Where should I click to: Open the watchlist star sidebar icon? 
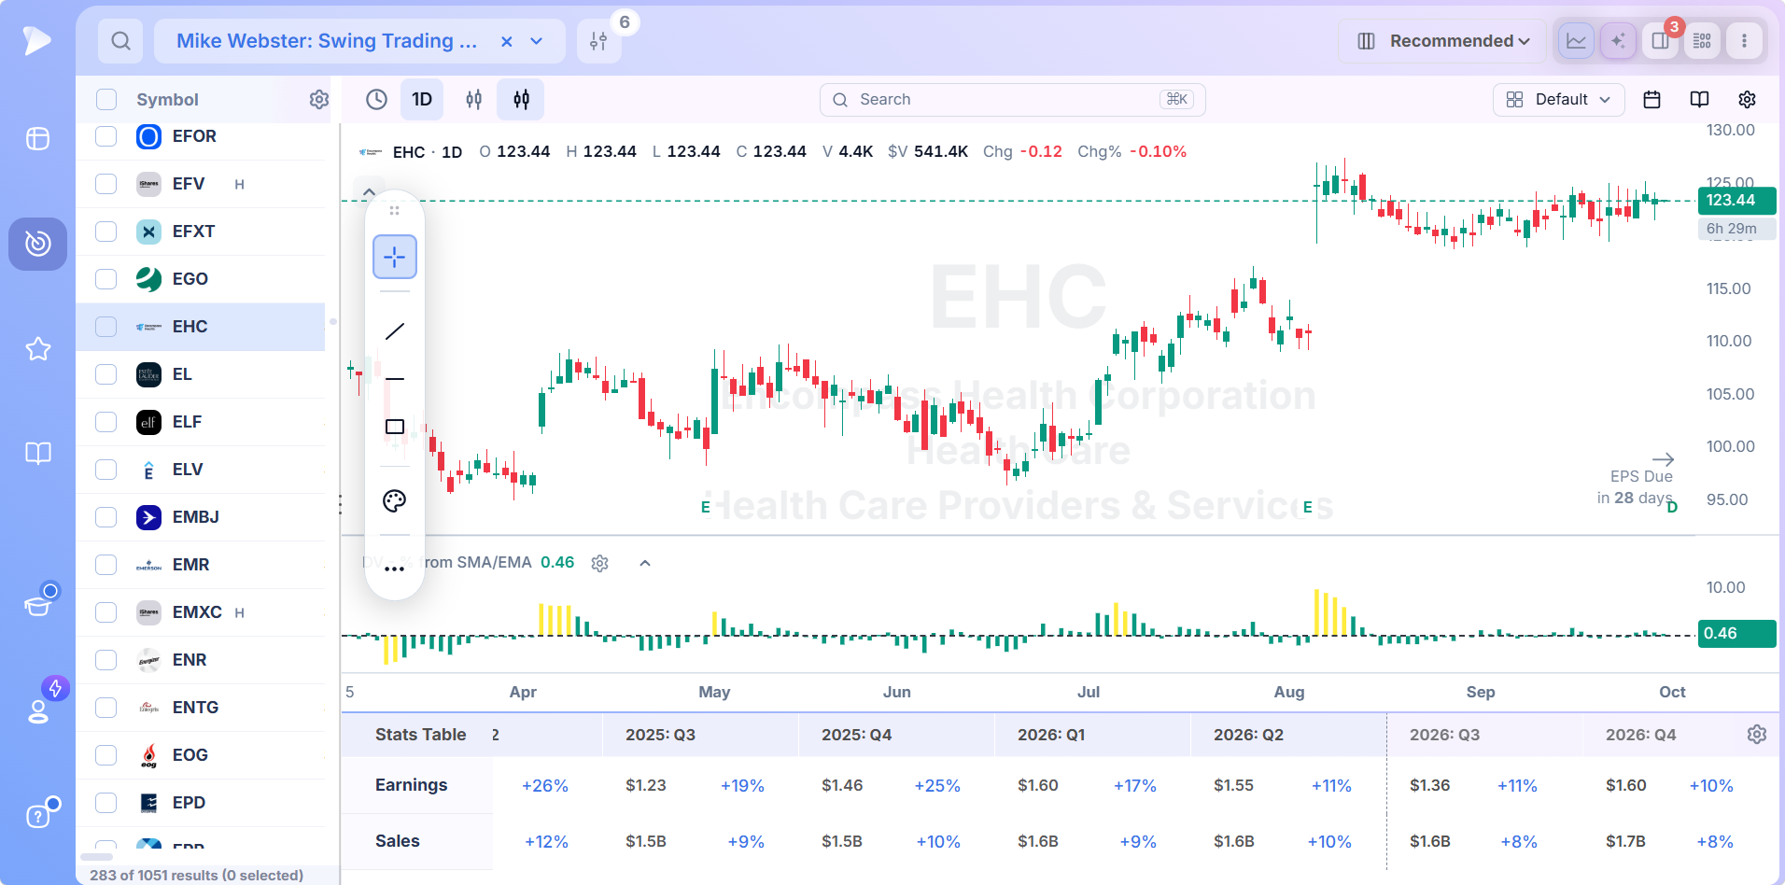tap(38, 349)
